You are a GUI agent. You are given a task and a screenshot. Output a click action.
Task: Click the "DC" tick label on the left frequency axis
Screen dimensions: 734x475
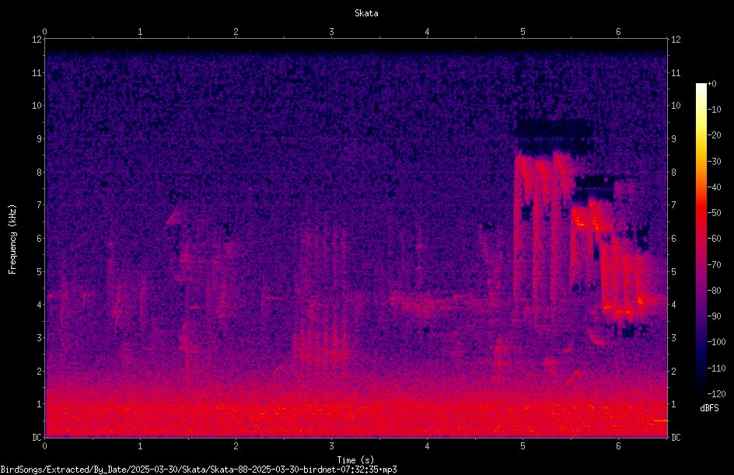tap(37, 438)
